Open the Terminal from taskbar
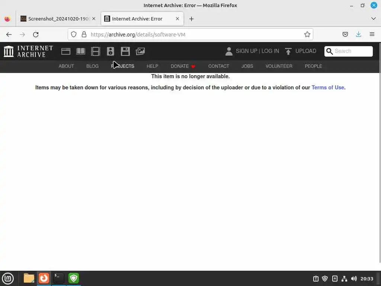Screen dimensions: 381x286 click(x=58, y=278)
